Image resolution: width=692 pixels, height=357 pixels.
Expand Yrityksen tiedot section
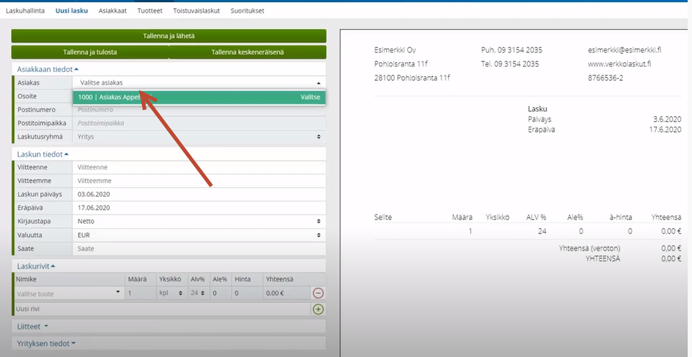click(46, 343)
